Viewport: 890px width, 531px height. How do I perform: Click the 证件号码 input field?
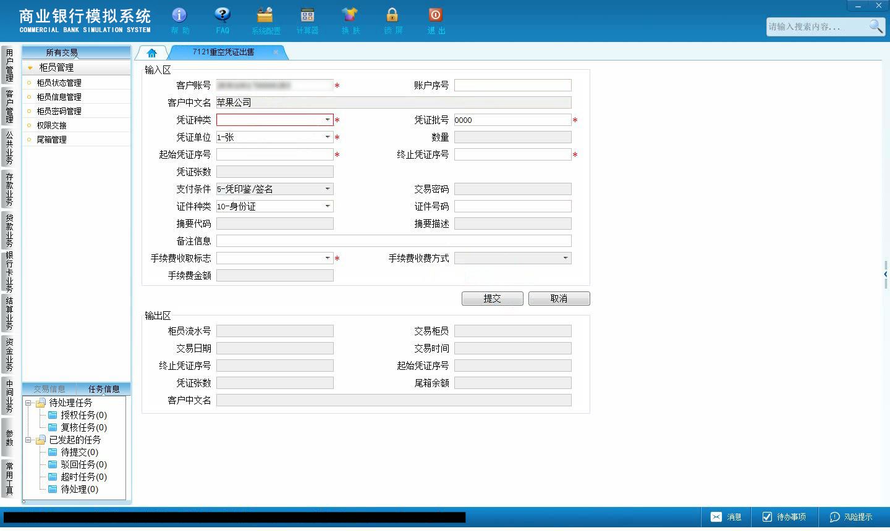click(513, 206)
